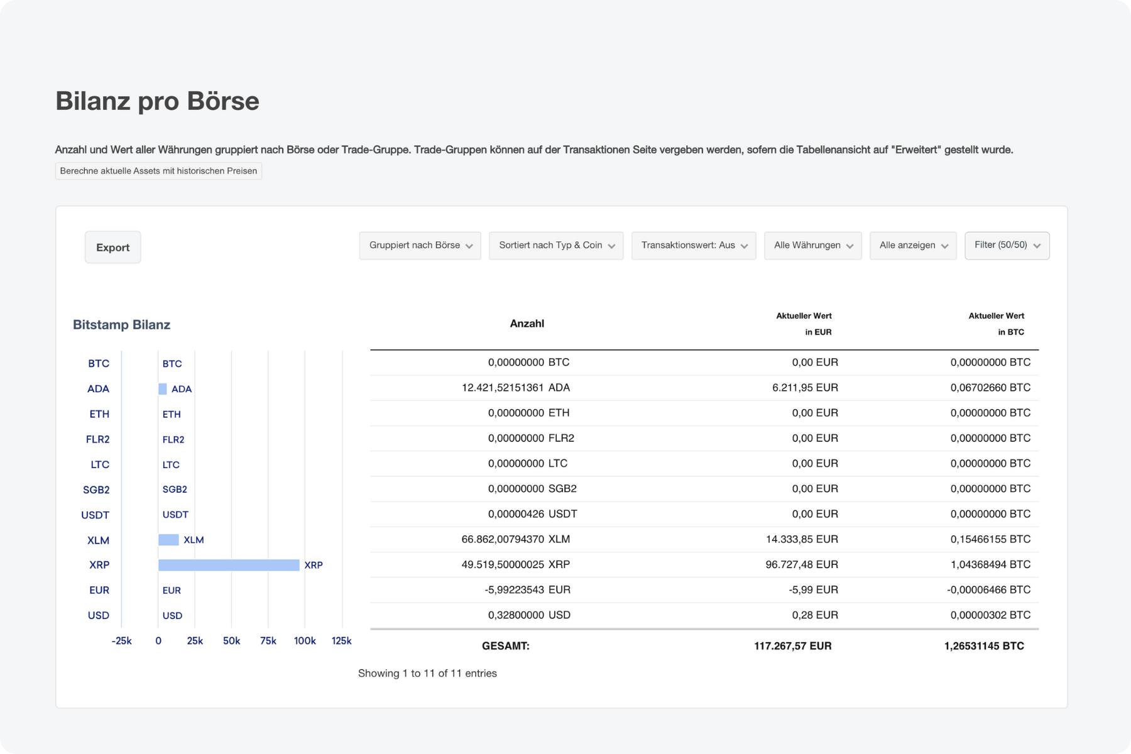Click the total 117.267,57 EUR

[792, 646]
